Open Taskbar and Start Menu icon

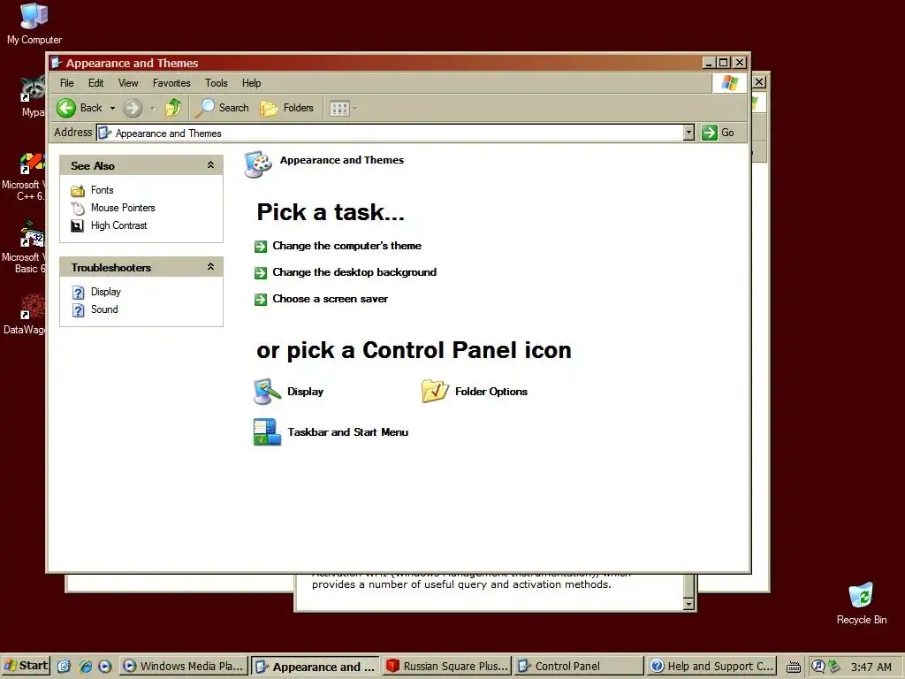267,431
